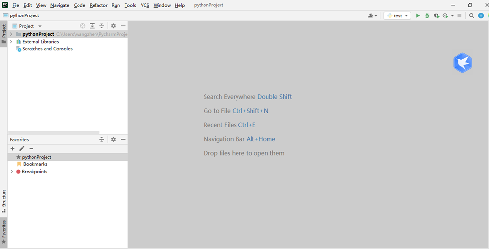Open the Refactor menu

[x=98, y=5]
